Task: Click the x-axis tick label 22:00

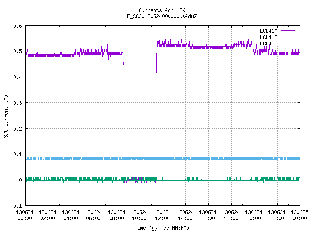Action: [277, 218]
